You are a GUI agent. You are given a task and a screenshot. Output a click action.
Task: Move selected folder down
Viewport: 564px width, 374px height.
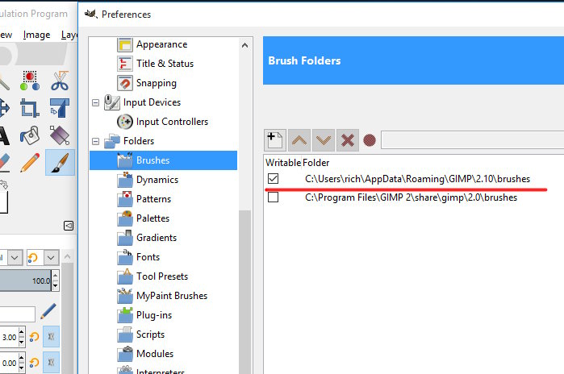324,140
